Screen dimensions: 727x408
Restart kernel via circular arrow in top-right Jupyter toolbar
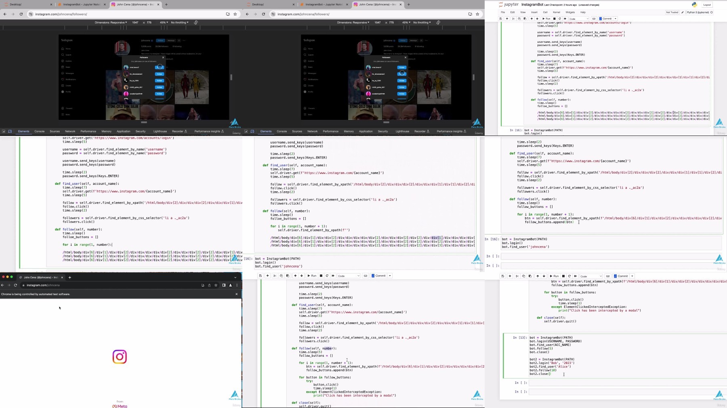[560, 19]
